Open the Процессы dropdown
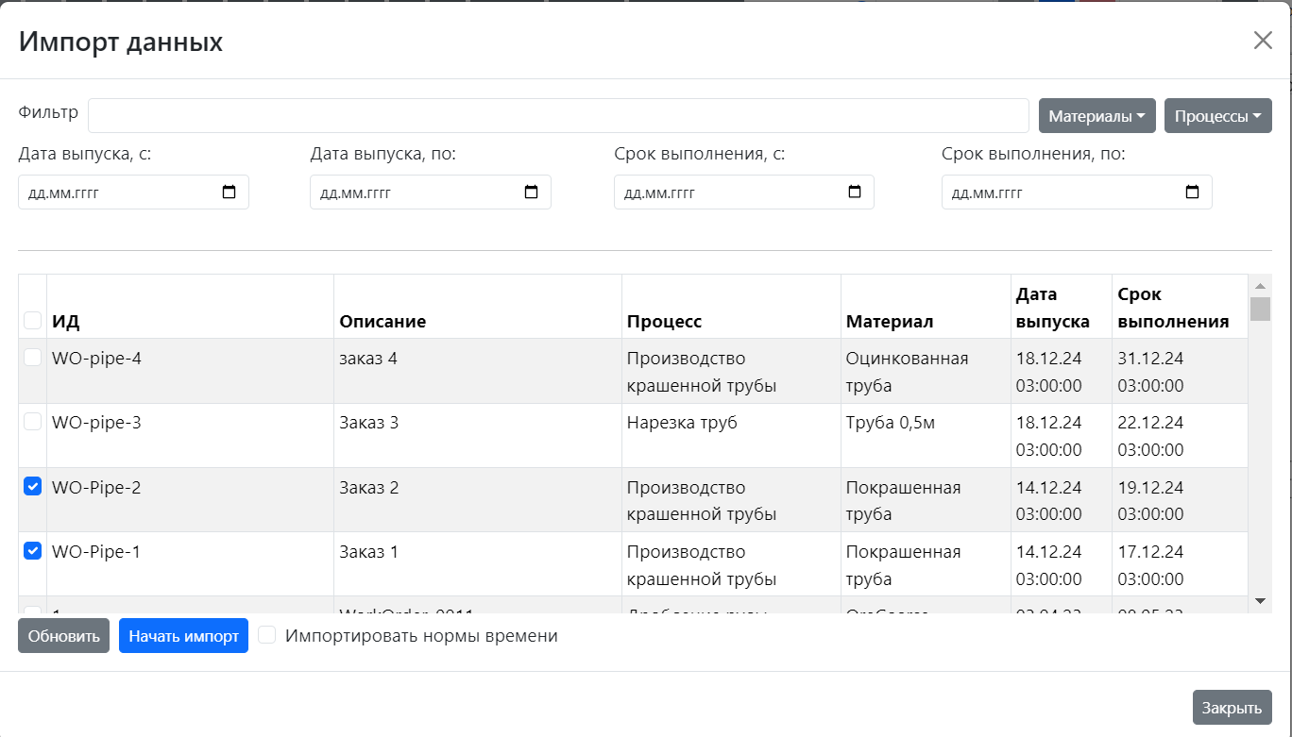 coord(1218,116)
